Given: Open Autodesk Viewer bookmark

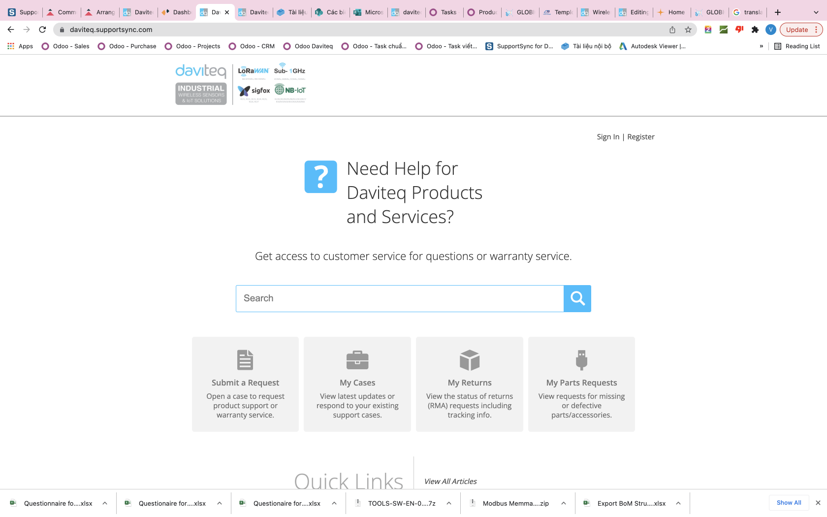Looking at the screenshot, I should pos(652,46).
